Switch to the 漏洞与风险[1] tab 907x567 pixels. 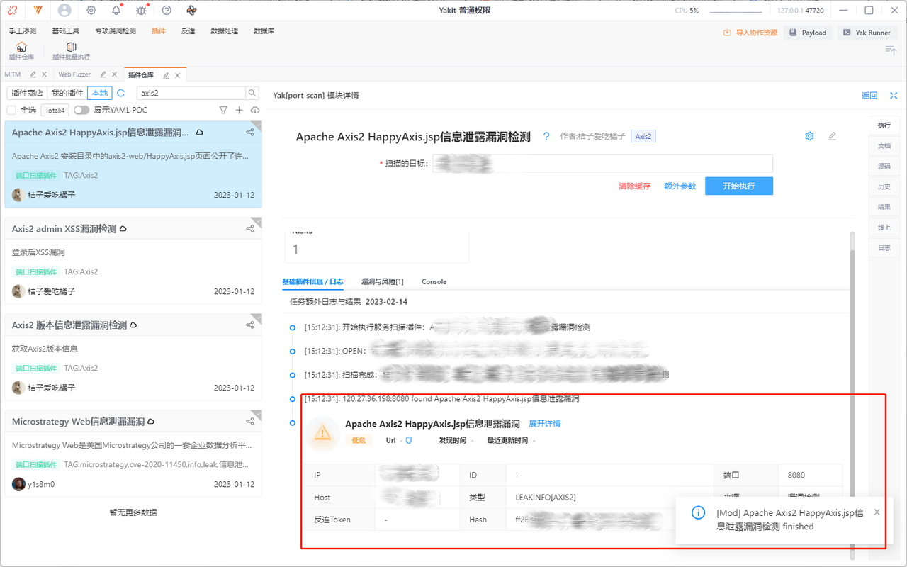pos(382,281)
